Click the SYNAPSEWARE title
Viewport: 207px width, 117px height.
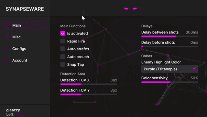[x=25, y=9]
